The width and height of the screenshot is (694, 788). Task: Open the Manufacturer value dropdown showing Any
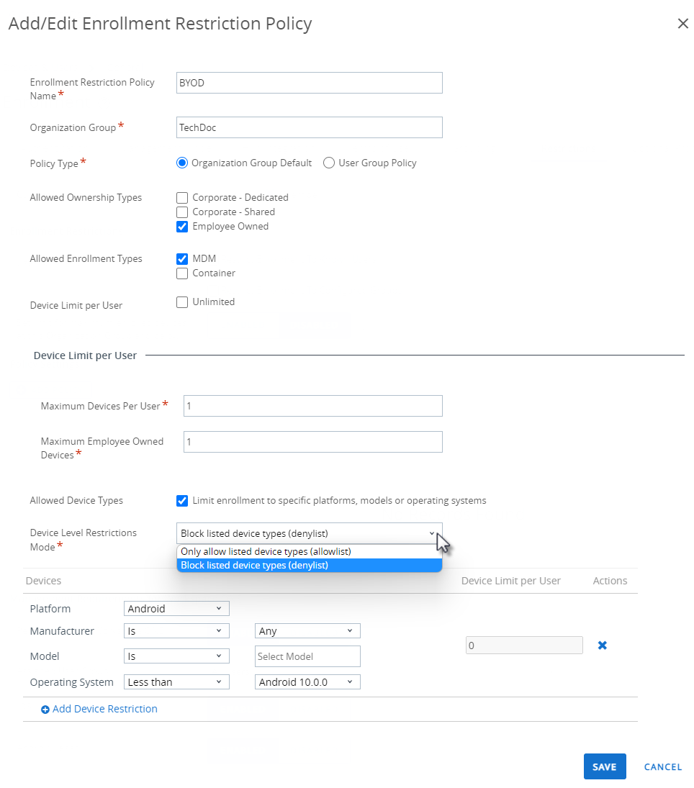pos(308,630)
